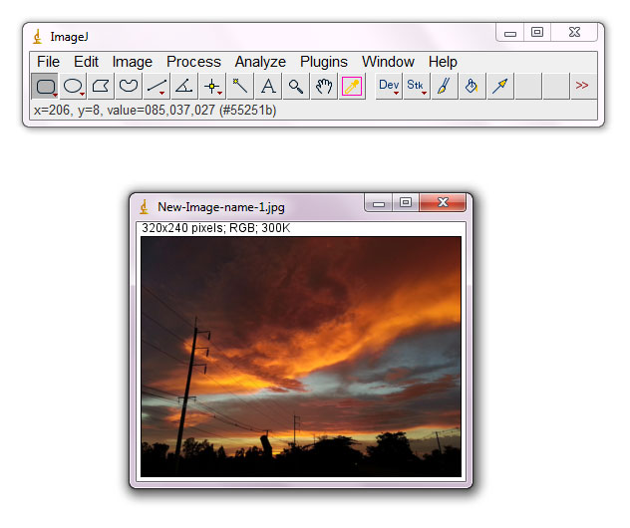This screenshot has height=528, width=630.
Task: Open the Window menu
Action: (388, 62)
